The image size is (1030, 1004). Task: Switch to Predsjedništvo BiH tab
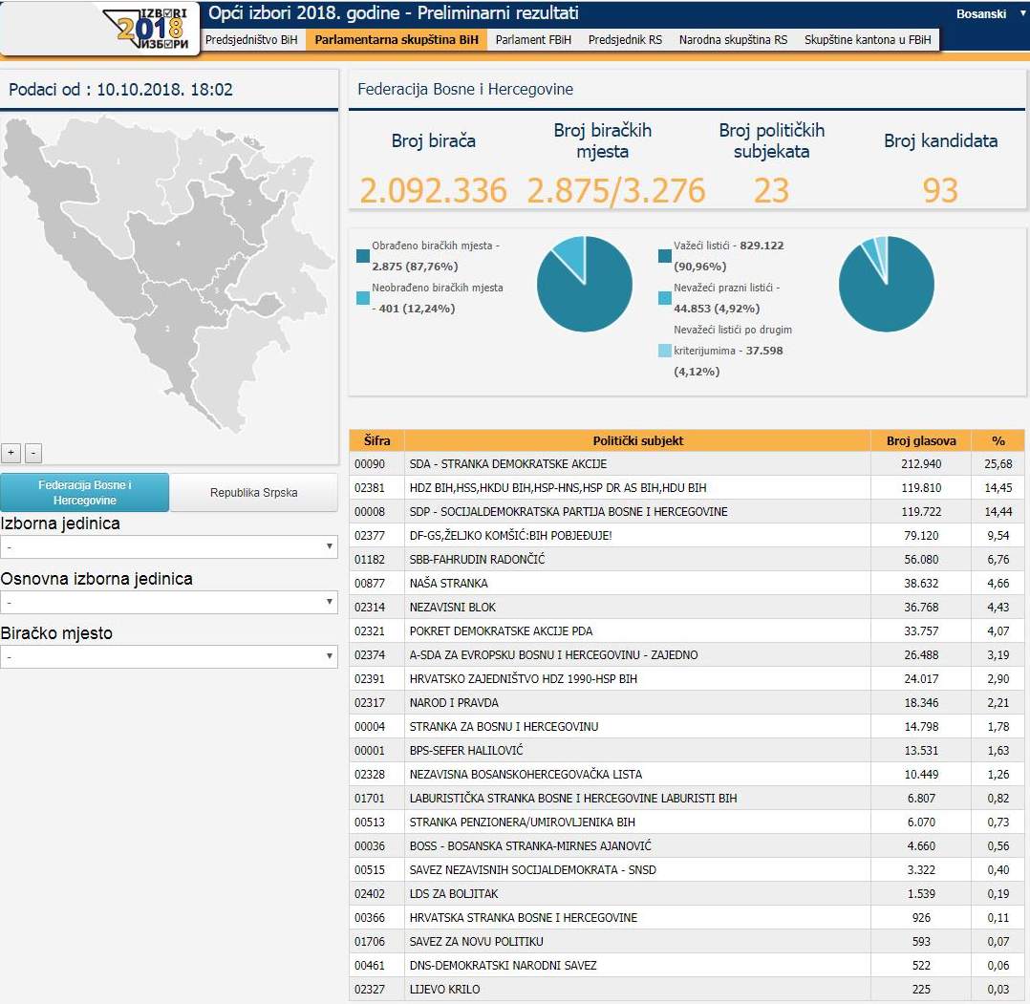[252, 40]
